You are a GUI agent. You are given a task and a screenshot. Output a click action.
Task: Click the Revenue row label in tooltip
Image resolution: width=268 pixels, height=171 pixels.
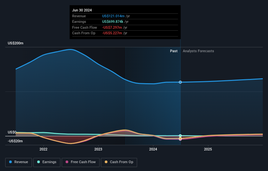79,16
